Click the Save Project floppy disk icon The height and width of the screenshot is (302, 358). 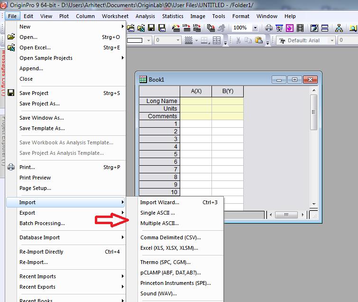click(x=11, y=93)
